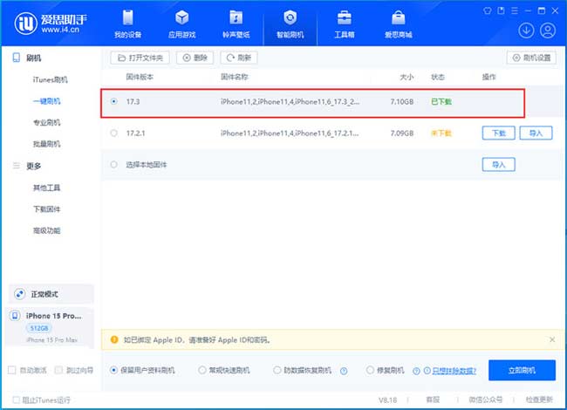Open the 已想抹除数据? link

click(x=454, y=371)
